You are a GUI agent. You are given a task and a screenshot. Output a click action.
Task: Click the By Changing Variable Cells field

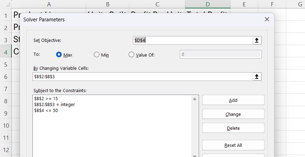pyautogui.click(x=142, y=76)
